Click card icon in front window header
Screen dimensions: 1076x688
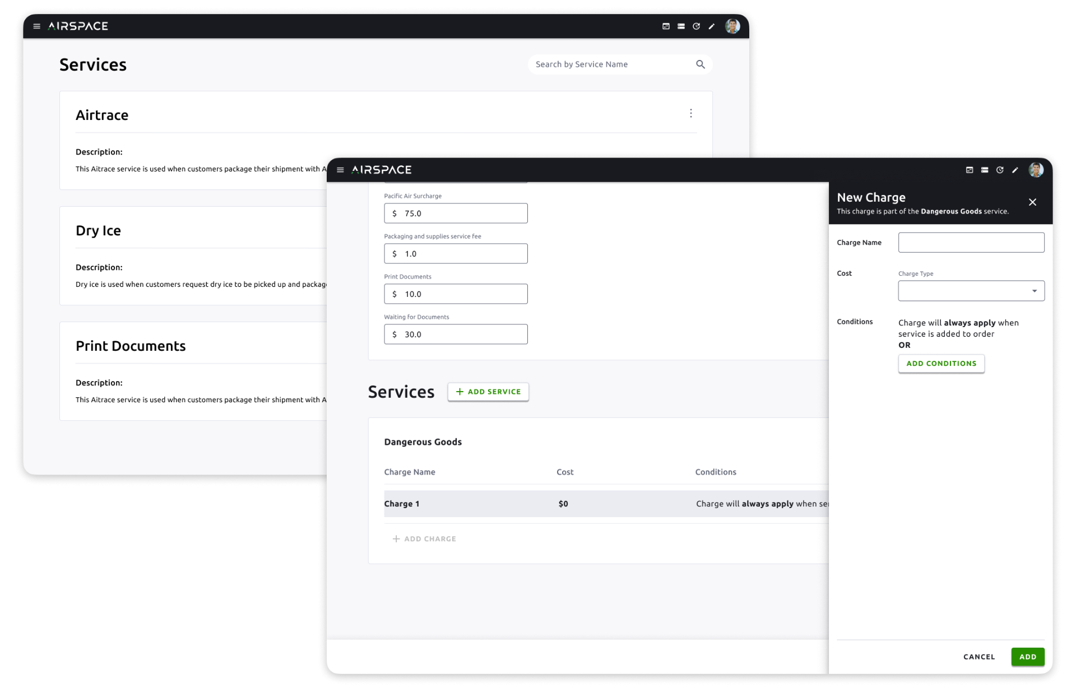[x=985, y=170]
